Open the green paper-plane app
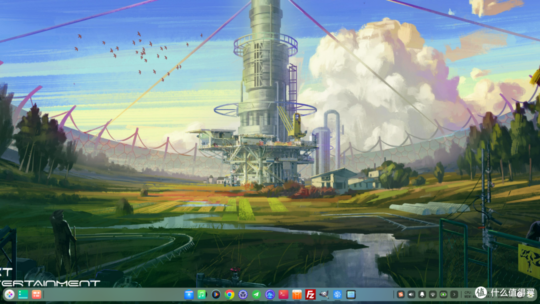 256,294
